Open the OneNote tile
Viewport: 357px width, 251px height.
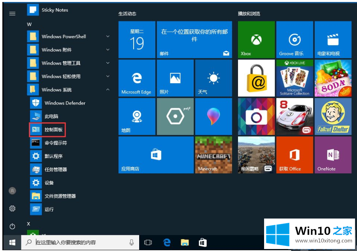333,155
